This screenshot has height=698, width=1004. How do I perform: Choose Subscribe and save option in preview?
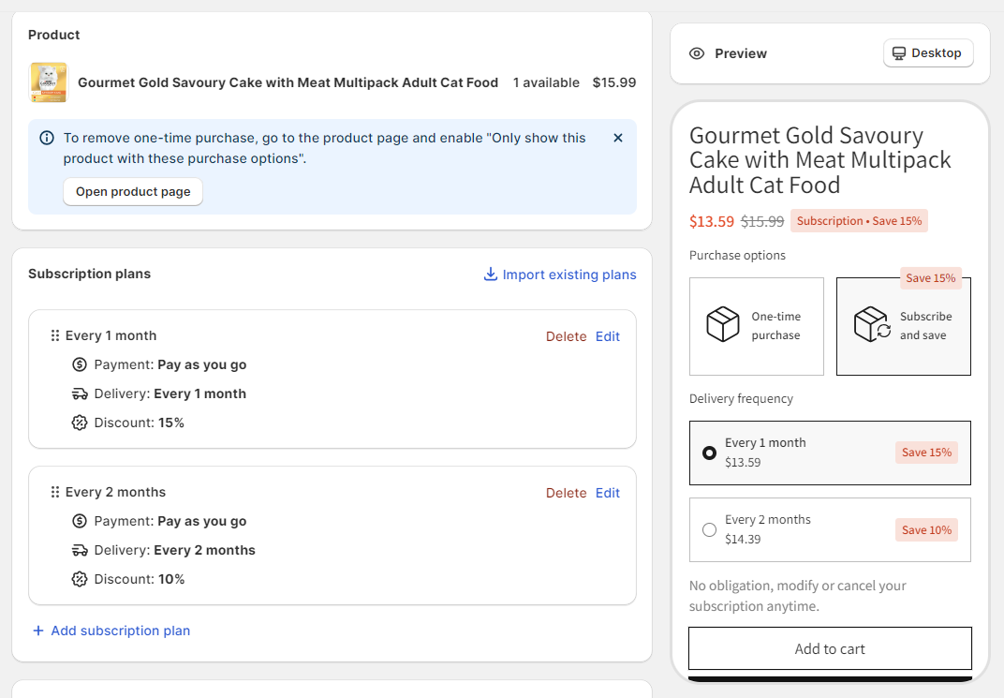pyautogui.click(x=904, y=326)
